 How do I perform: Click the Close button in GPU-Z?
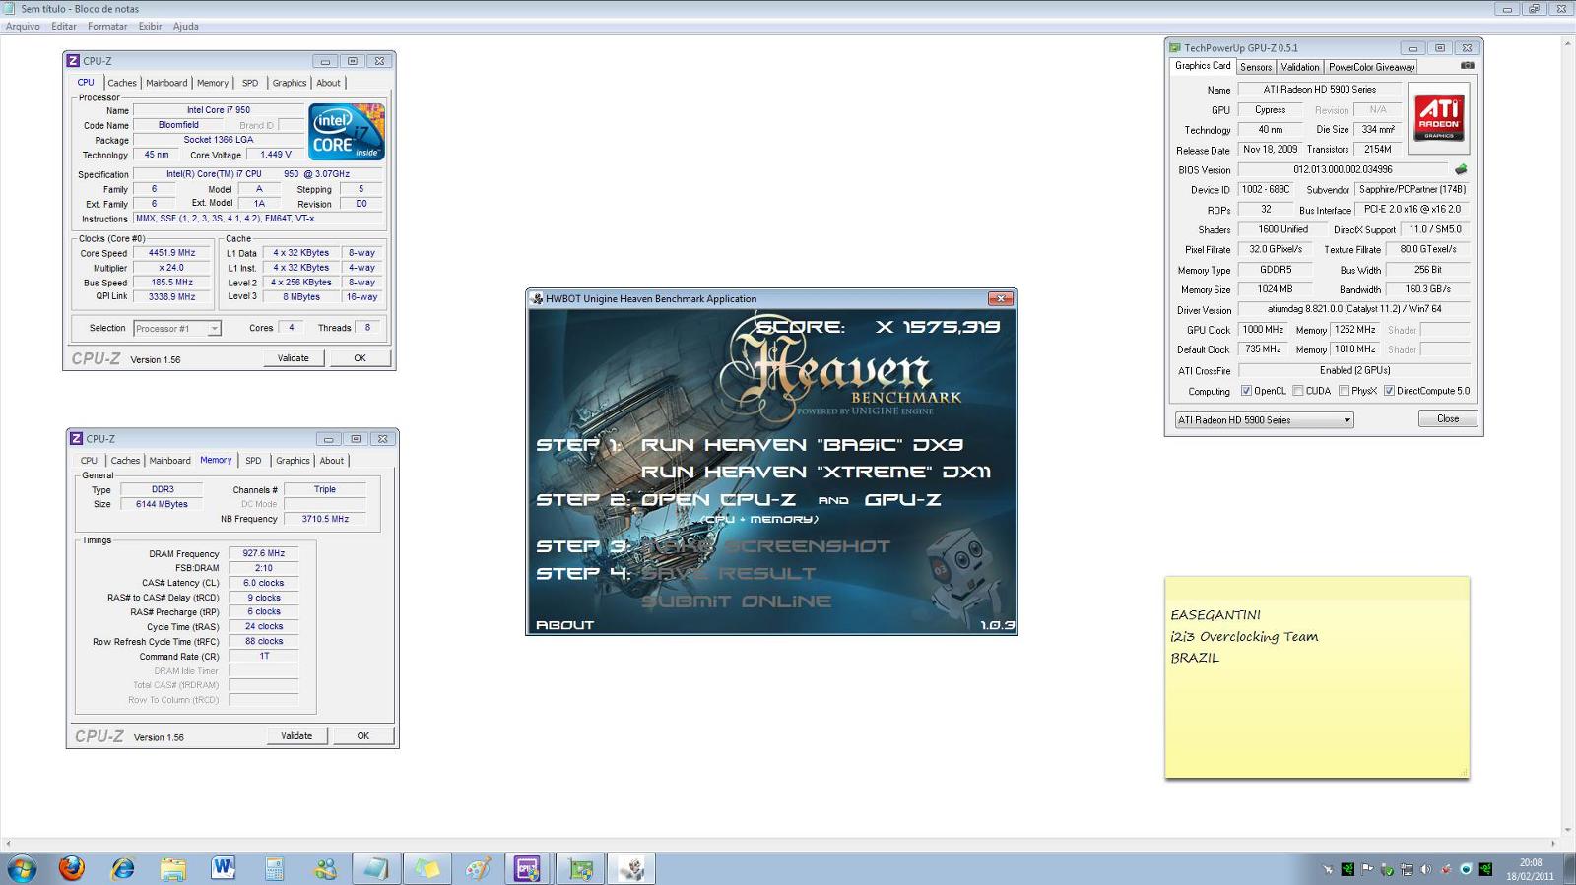click(x=1448, y=418)
